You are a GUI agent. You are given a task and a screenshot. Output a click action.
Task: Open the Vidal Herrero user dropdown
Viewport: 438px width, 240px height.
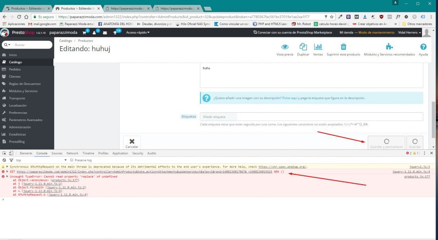pyautogui.click(x=409, y=33)
